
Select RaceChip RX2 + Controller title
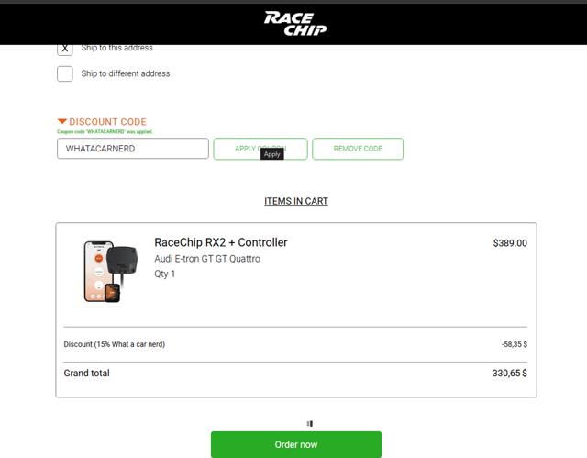coord(221,242)
